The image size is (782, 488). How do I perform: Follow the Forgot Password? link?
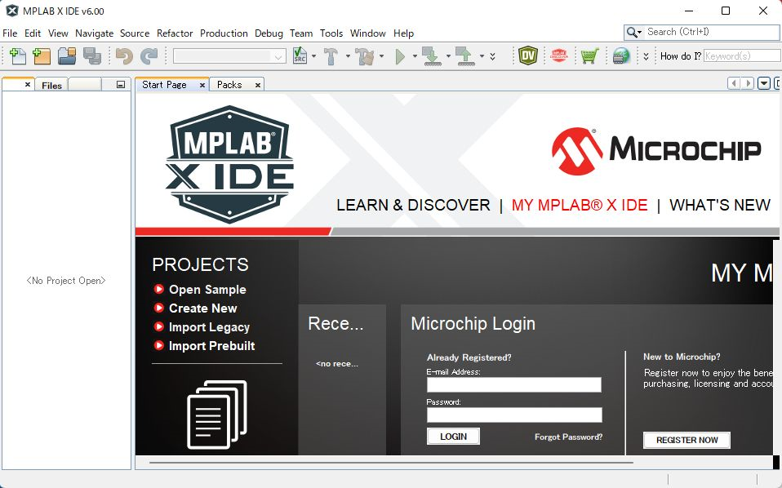click(x=569, y=437)
